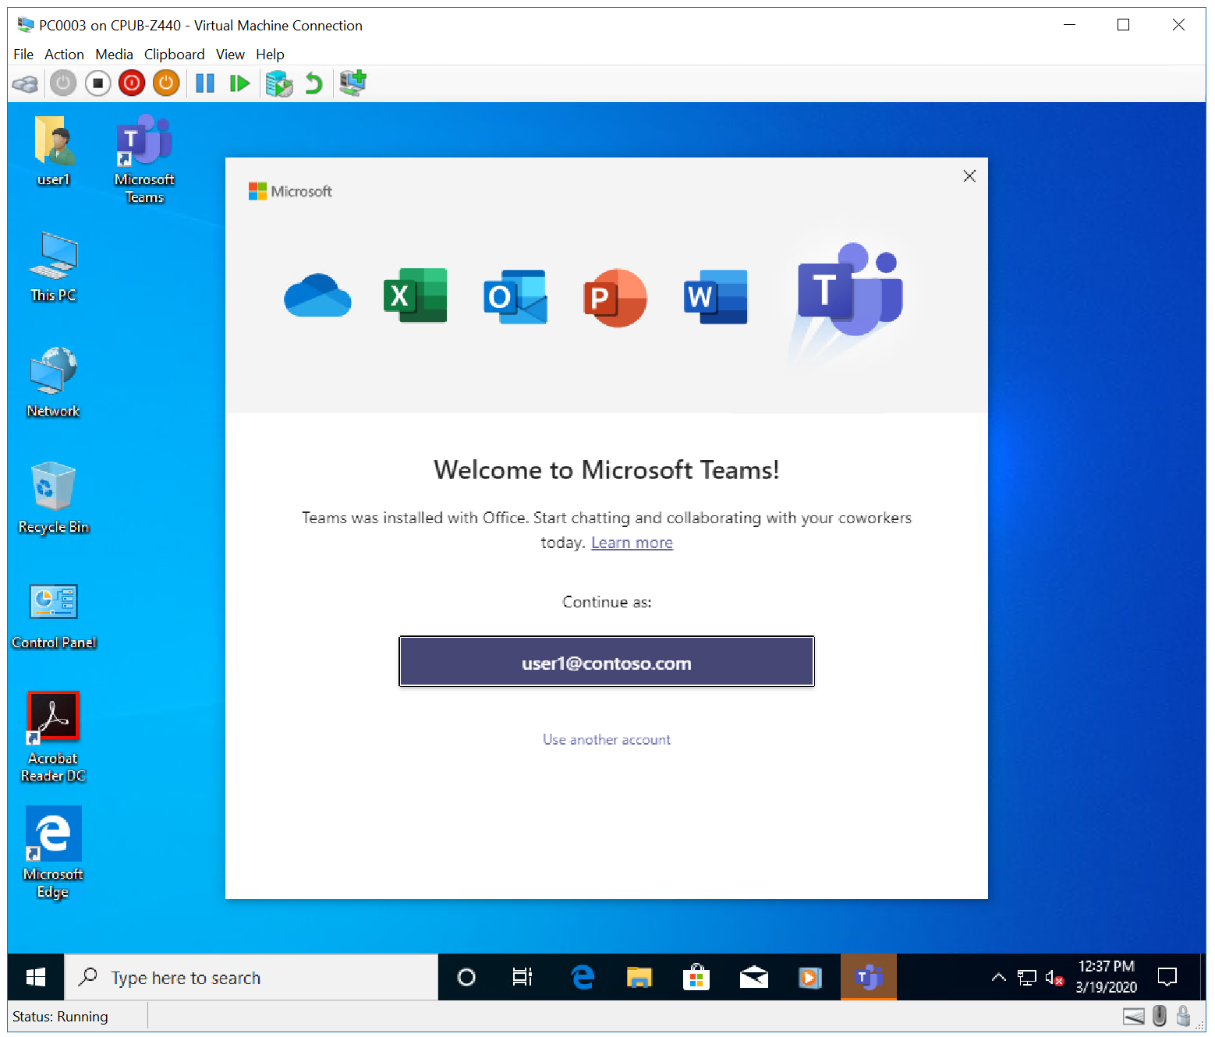Click the green Reset toolbar icon
Image resolution: width=1215 pixels, height=1037 pixels.
[239, 83]
